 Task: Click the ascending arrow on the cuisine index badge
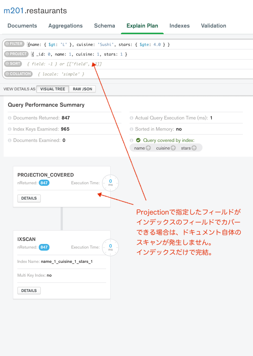coord(173,148)
